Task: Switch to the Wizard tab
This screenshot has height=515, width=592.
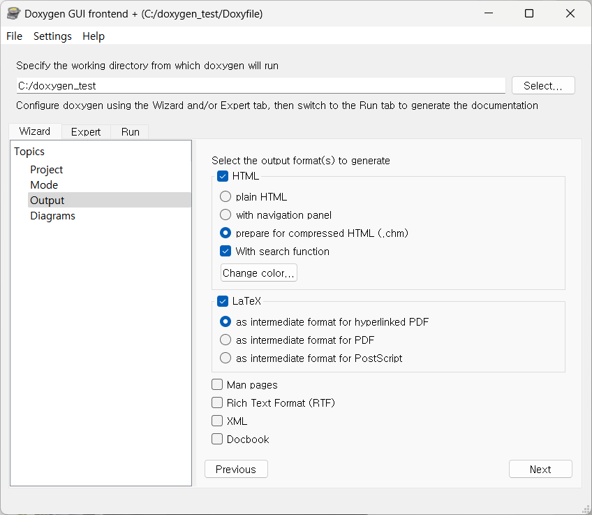Action: (x=35, y=131)
